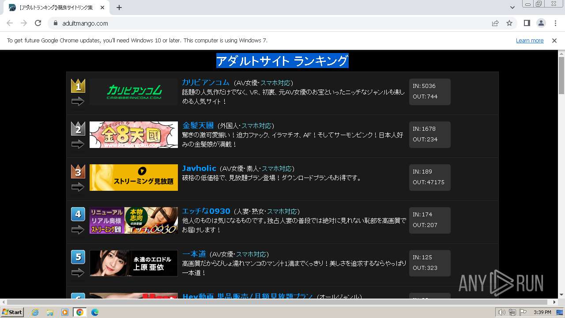This screenshot has width=565, height=318.
Task: Open a new tab with the plus button
Action: 119,8
